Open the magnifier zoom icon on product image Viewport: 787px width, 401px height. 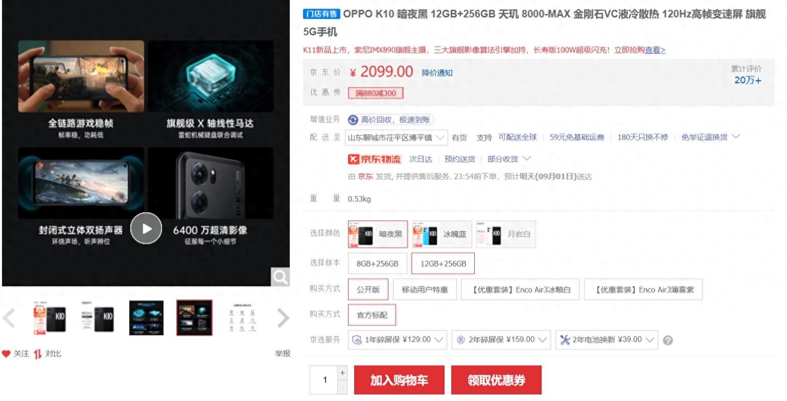tap(280, 277)
